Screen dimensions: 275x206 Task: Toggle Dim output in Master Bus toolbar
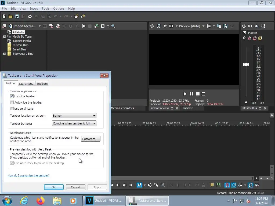click(256, 26)
